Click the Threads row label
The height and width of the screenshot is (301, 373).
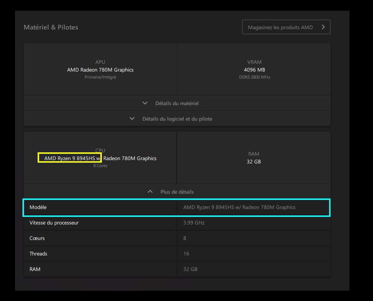tap(38, 253)
